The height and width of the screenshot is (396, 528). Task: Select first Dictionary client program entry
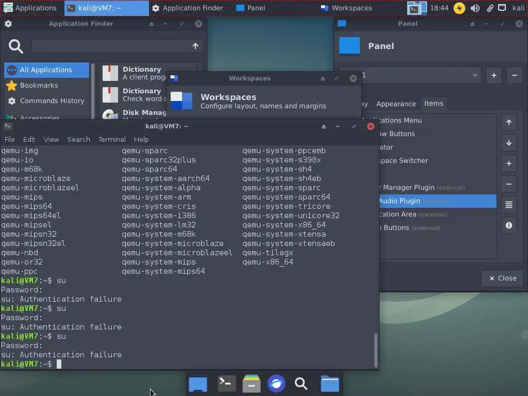click(x=134, y=73)
